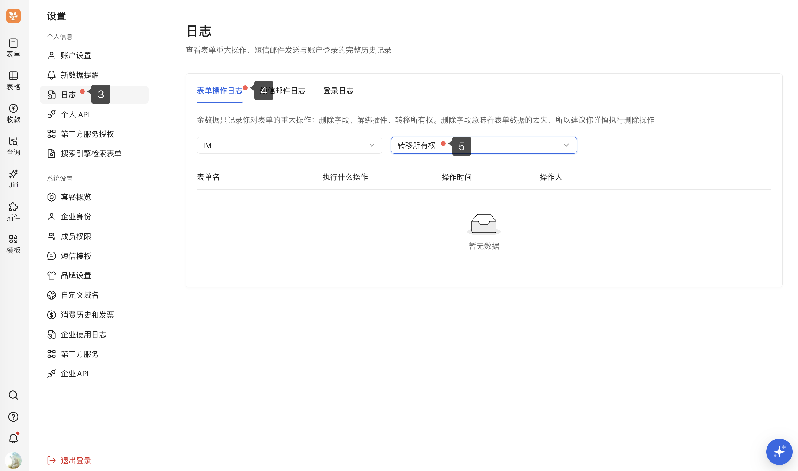Click the floating AI sparkle button
This screenshot has width=798, height=471.
[x=779, y=452]
